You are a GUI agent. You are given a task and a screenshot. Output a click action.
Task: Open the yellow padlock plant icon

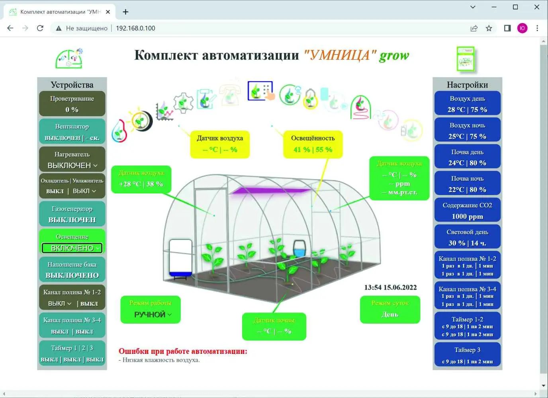[x=310, y=98]
